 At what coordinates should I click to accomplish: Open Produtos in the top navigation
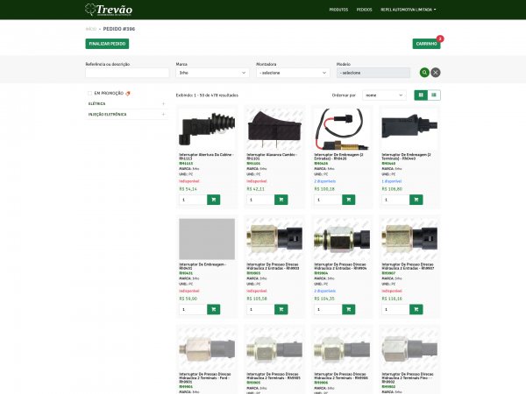pos(338,10)
